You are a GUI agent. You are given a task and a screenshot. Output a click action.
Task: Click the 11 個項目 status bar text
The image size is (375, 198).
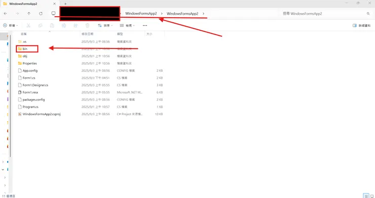point(9,196)
